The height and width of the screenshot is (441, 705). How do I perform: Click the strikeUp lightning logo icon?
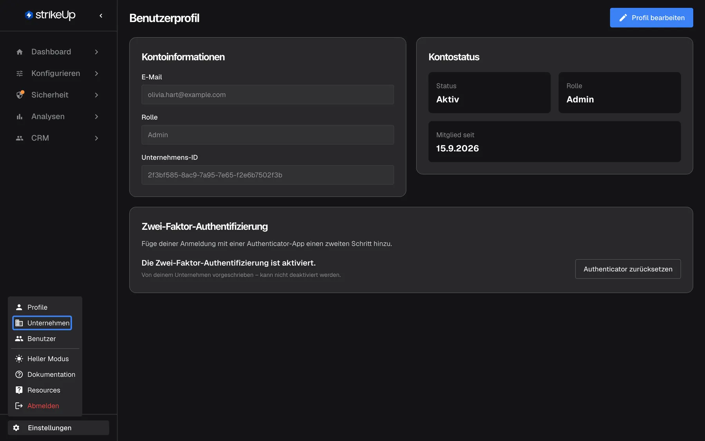[x=29, y=15]
